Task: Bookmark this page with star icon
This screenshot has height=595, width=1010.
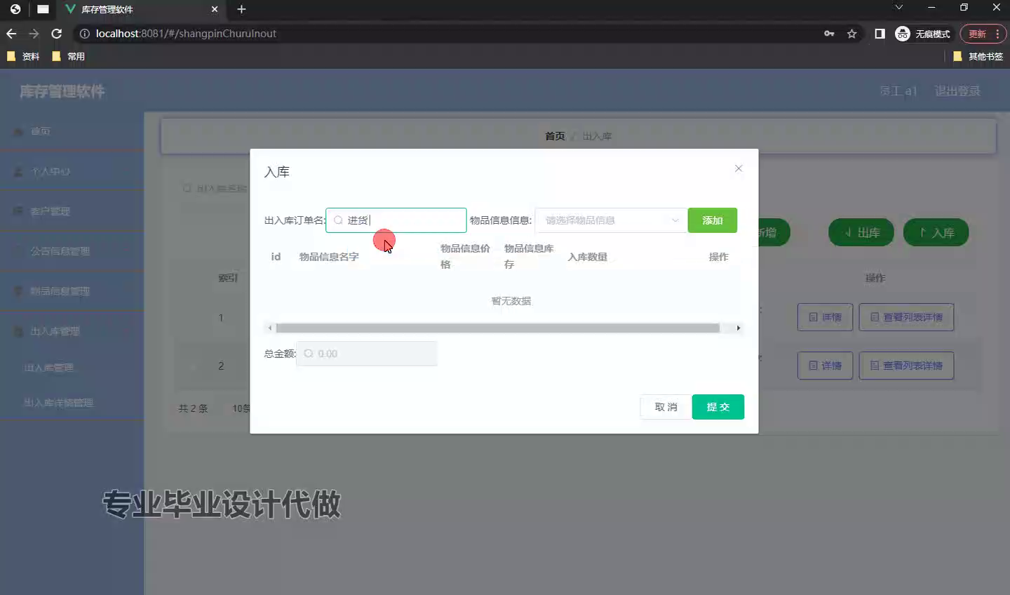Action: point(851,34)
